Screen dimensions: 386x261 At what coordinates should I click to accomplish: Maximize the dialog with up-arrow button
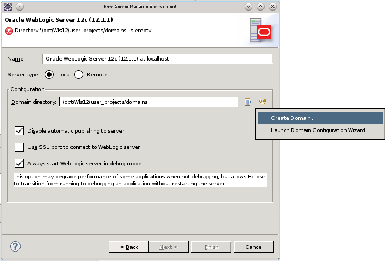260,6
